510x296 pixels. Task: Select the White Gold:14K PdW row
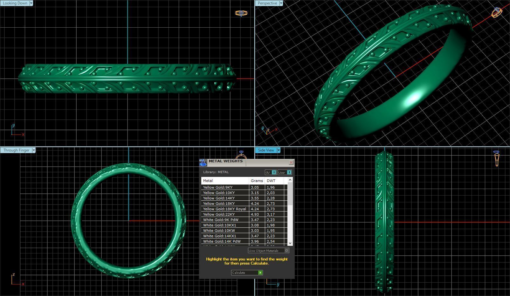tap(244, 241)
